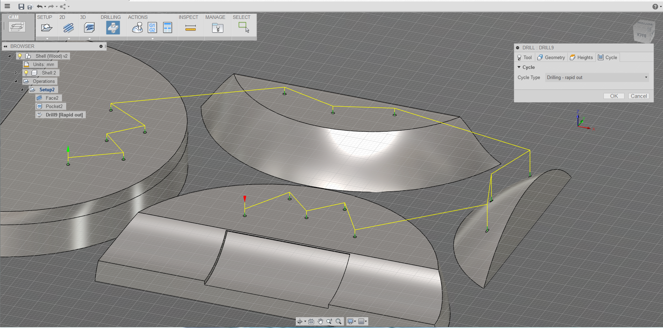Viewport: 663px width, 328px height.
Task: Open the Cycle Type dropdown
Action: pyautogui.click(x=597, y=77)
